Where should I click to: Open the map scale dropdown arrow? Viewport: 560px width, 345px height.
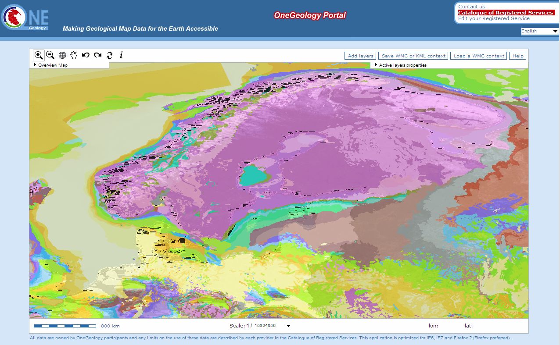288,326
